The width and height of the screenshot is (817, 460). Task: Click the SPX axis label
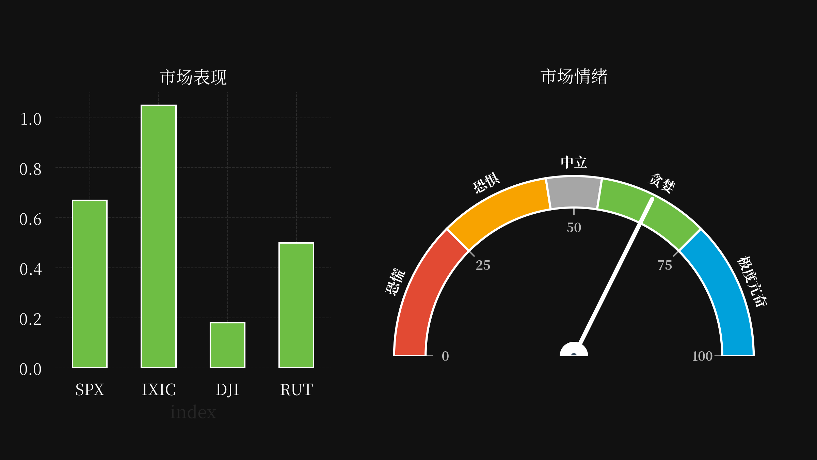point(90,389)
